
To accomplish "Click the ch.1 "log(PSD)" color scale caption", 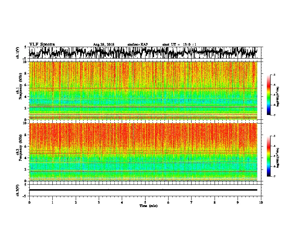I will pyautogui.click(x=278, y=97).
